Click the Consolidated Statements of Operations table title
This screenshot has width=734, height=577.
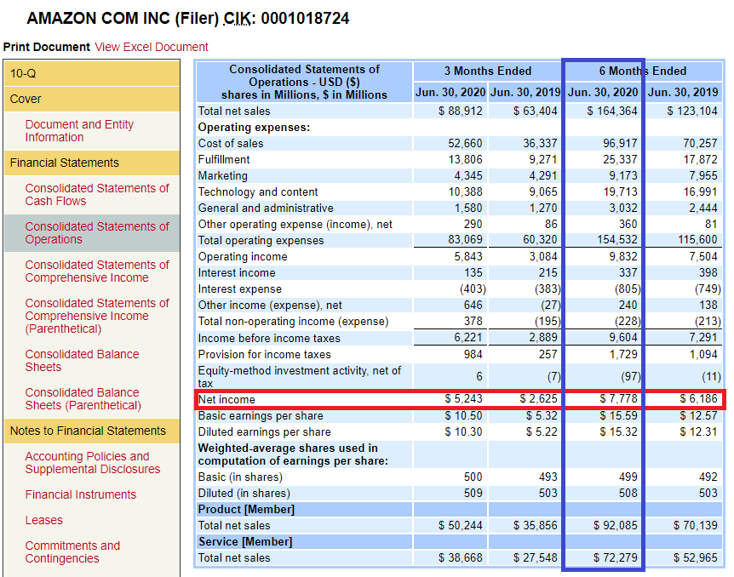[x=304, y=82]
